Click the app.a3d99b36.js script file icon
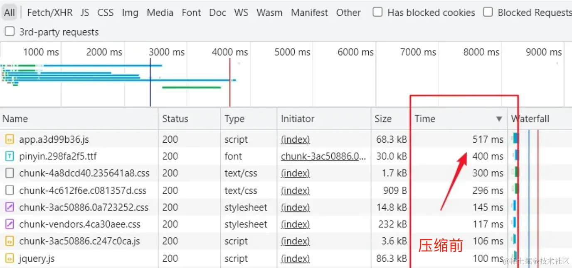 9,139
